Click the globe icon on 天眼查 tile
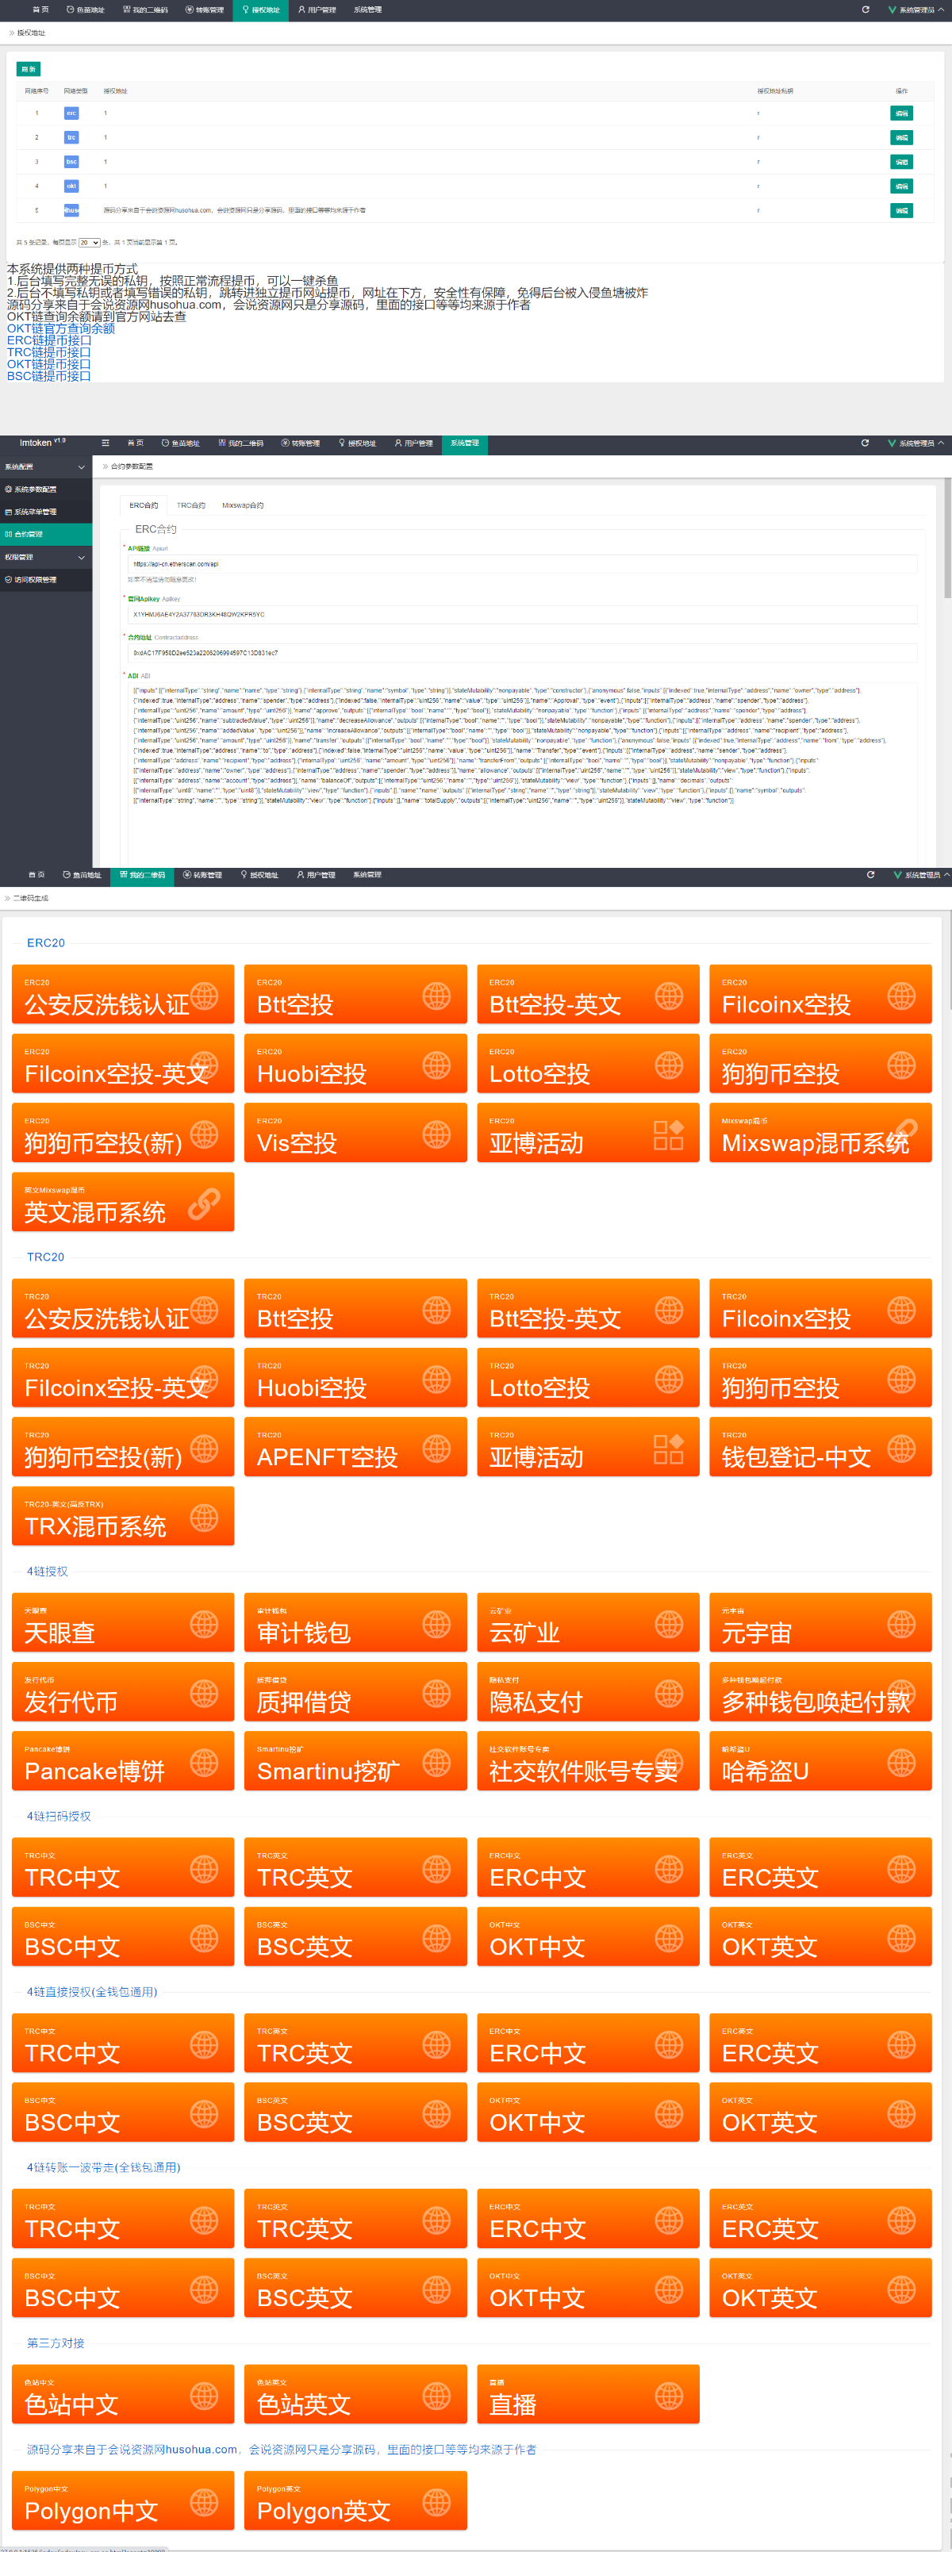This screenshot has width=952, height=2552. 204,1623
